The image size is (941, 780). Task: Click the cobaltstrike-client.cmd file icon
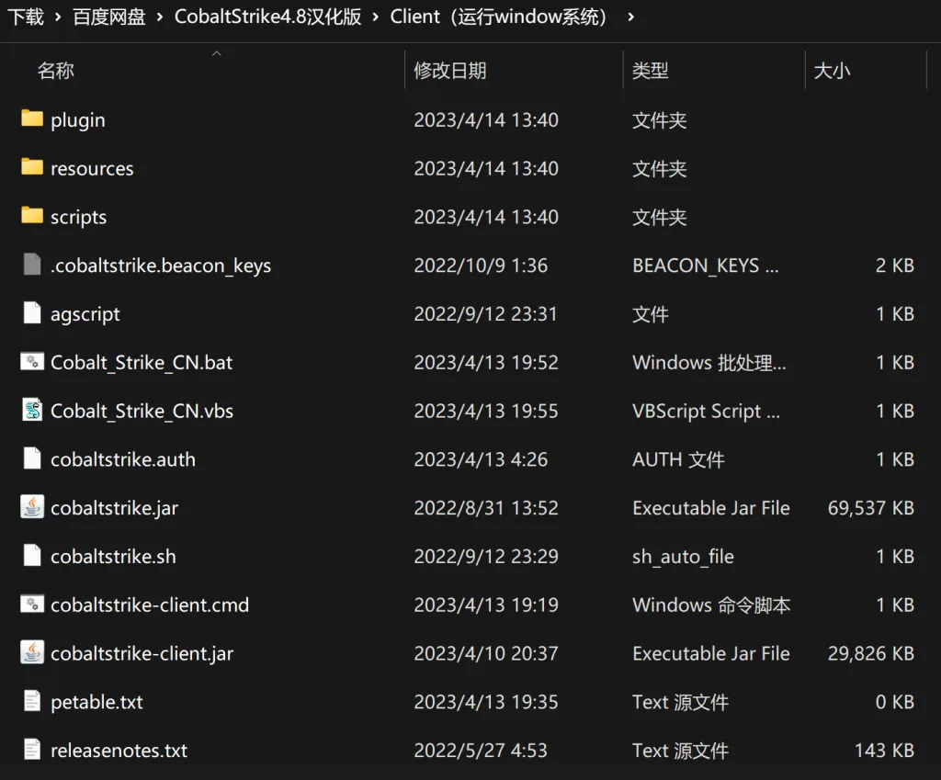click(x=32, y=605)
